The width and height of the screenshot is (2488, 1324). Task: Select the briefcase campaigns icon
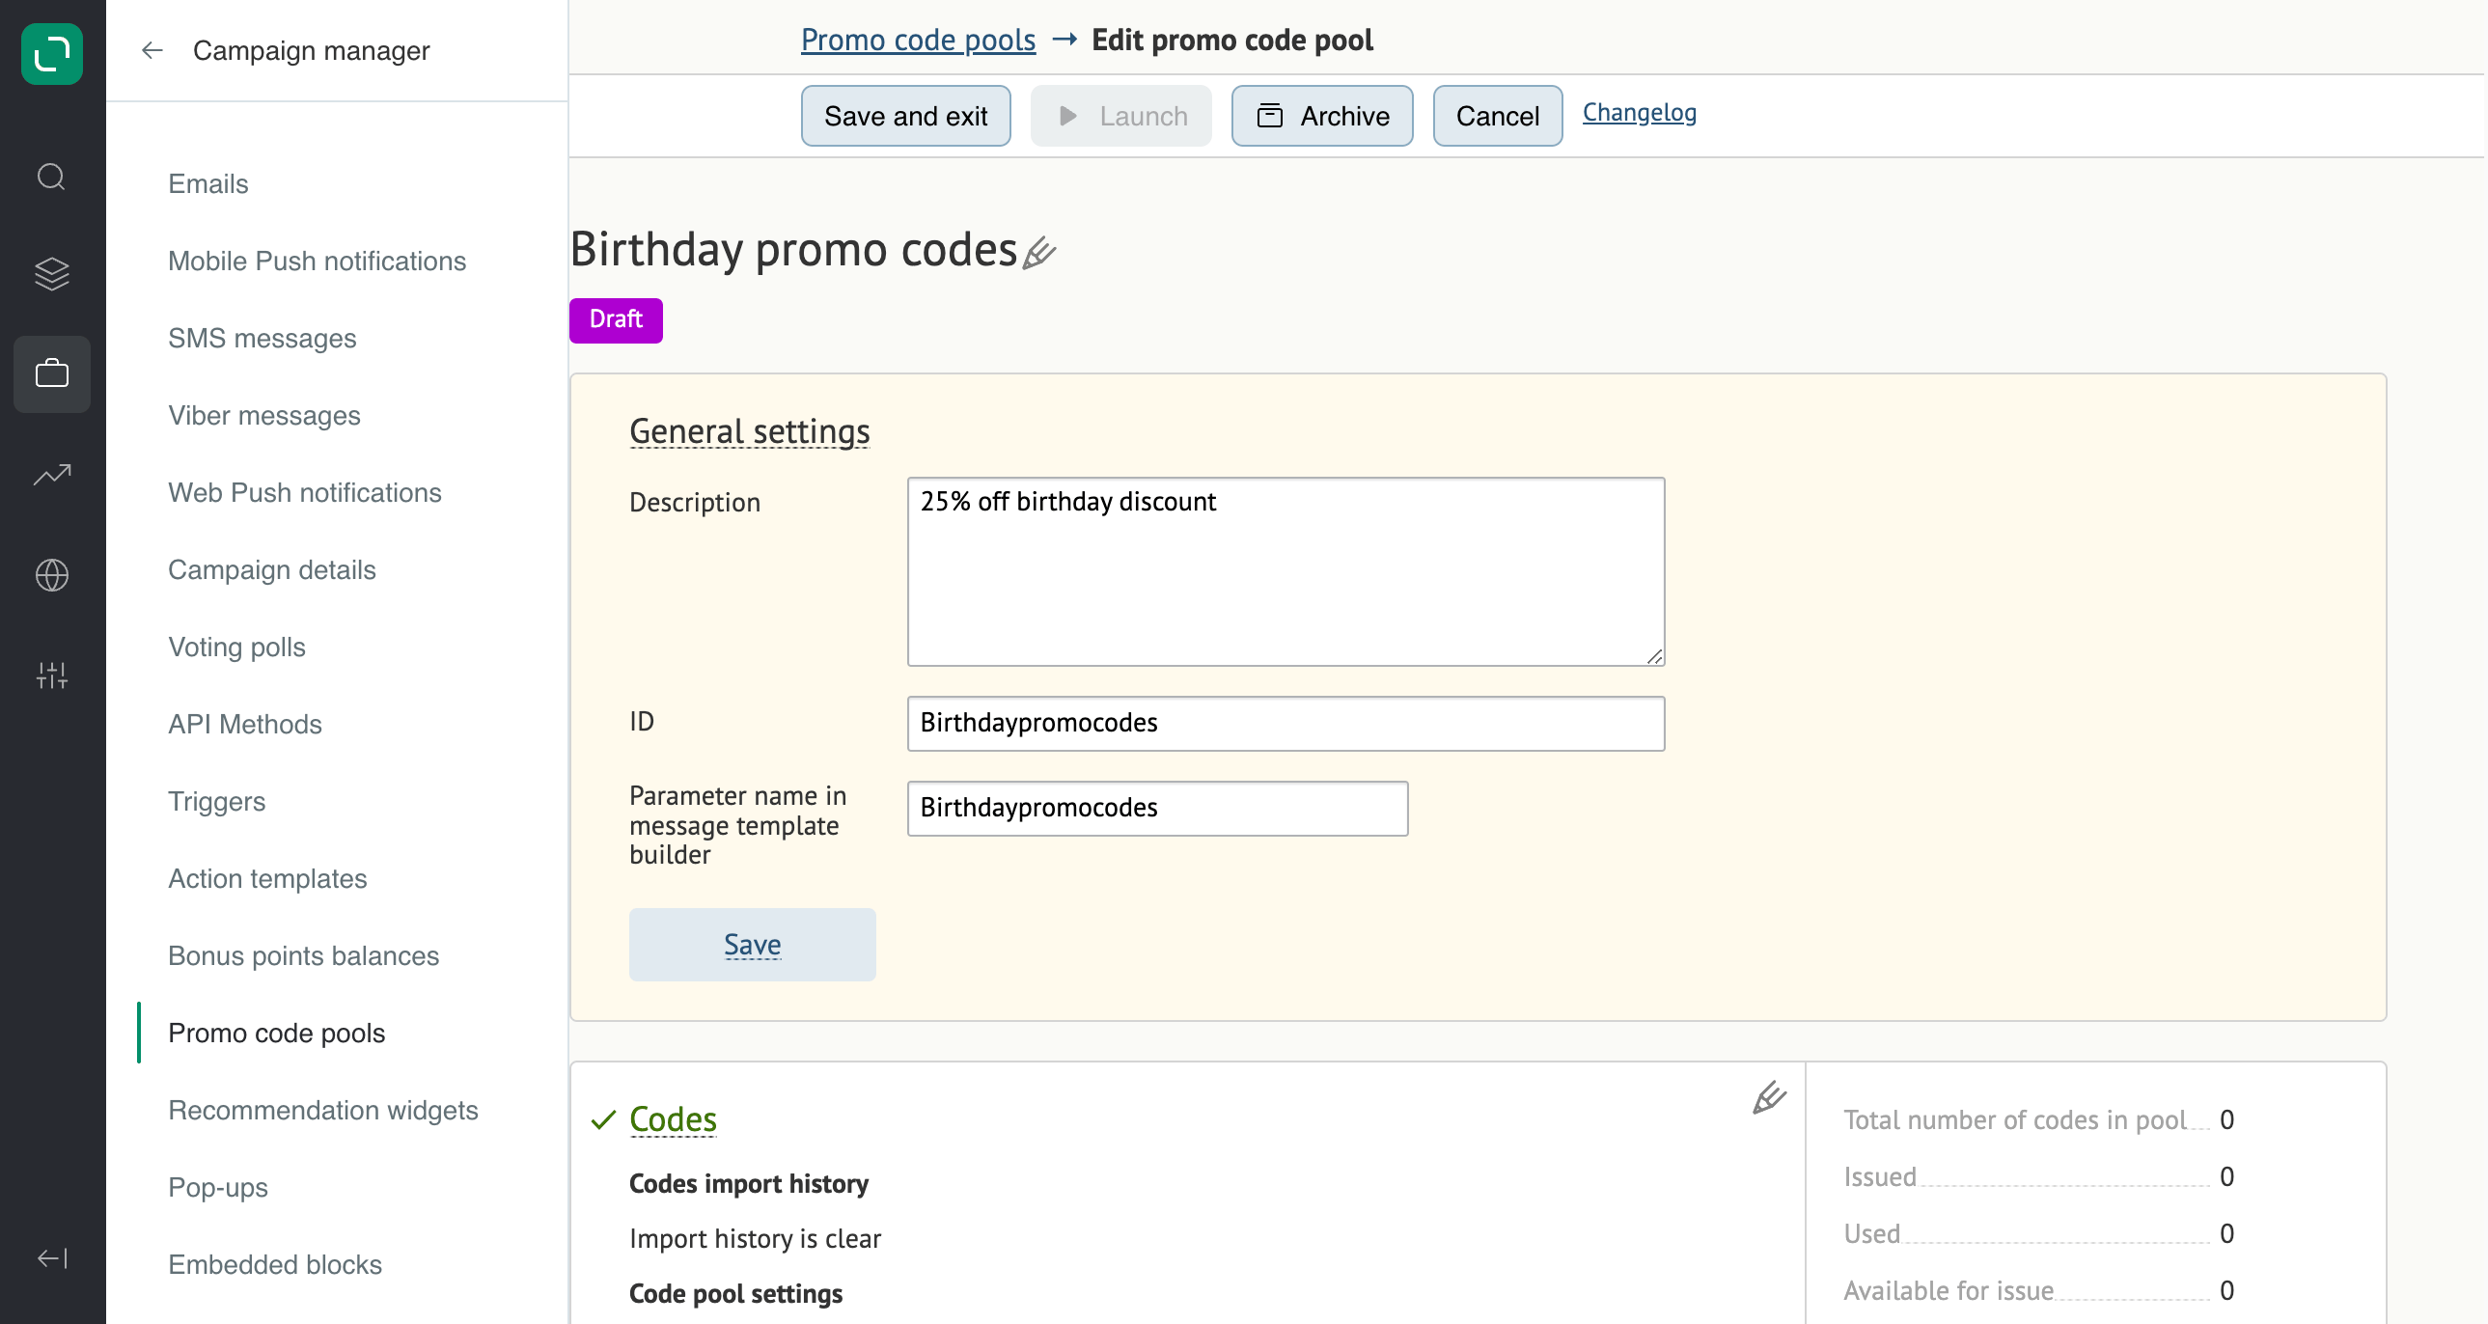[52, 373]
